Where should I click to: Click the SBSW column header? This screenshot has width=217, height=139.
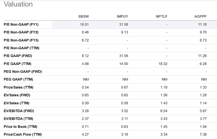[83, 17]
